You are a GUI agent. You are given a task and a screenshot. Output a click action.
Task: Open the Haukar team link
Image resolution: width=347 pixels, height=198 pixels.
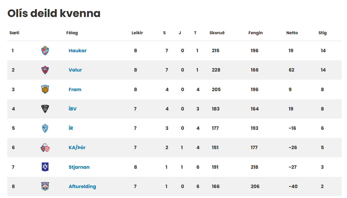click(78, 51)
